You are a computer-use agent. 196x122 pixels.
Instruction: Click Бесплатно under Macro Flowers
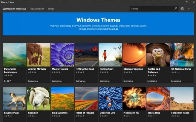click(x=57, y=81)
